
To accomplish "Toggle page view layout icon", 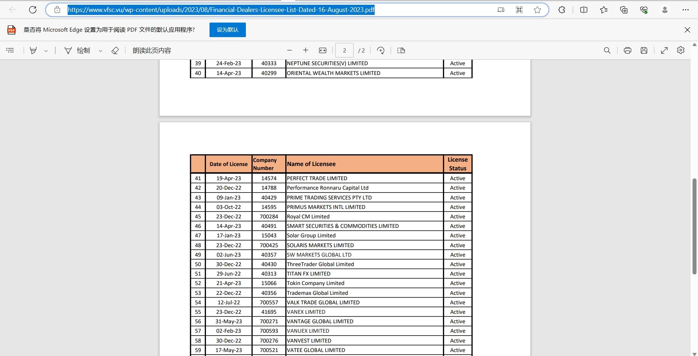I will tap(401, 50).
